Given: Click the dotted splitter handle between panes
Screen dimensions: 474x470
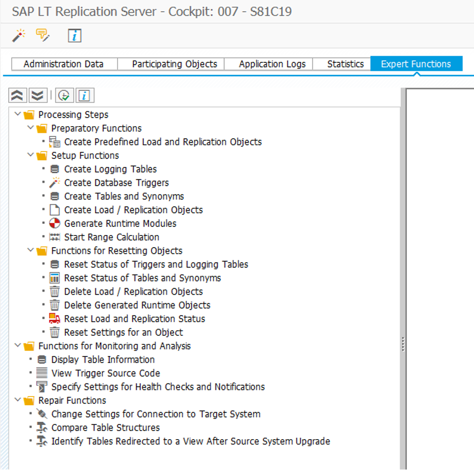Looking at the screenshot, I should 403,344.
